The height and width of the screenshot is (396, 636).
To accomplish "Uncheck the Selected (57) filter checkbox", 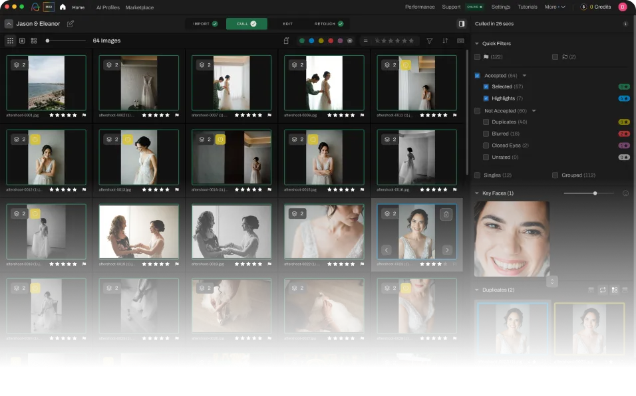I will tap(486, 87).
